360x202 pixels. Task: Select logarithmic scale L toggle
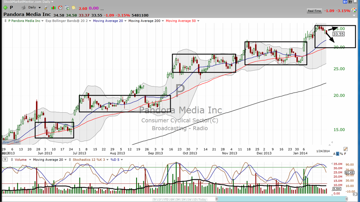coord(337,154)
